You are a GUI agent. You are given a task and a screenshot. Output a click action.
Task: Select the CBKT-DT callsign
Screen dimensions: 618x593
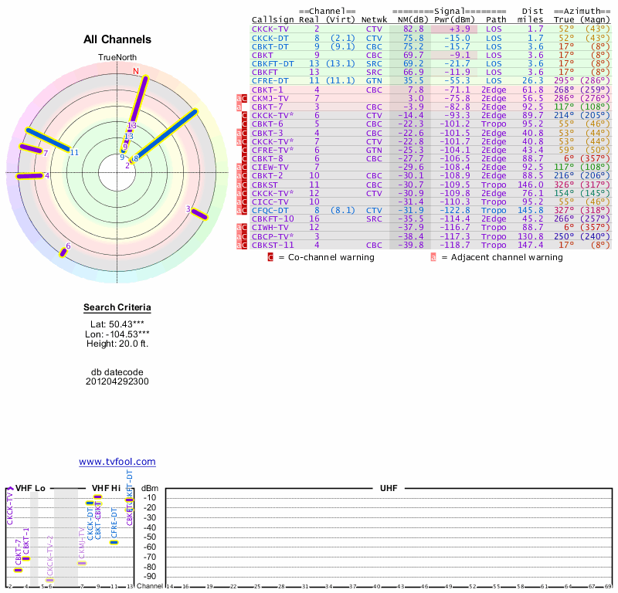270,47
